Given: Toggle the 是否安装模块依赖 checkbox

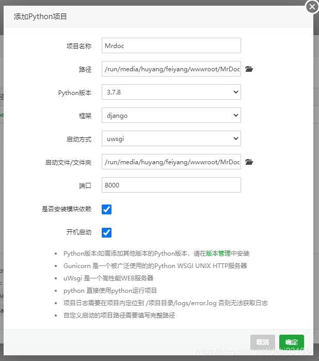Looking at the screenshot, I should point(106,209).
